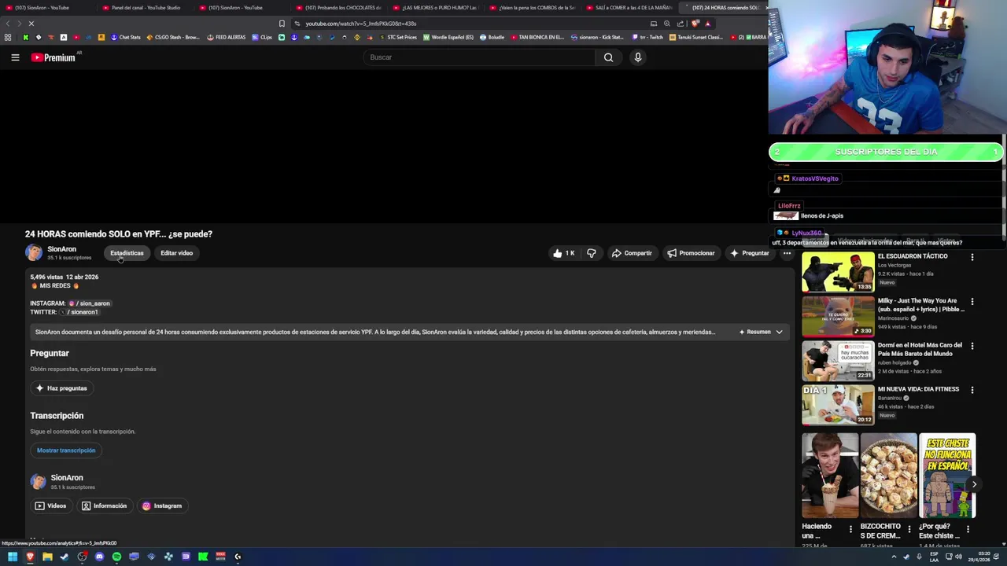The height and width of the screenshot is (566, 1007).
Task: Open the ESTE CHISTE NO FUNCIONA short
Action: pyautogui.click(x=947, y=476)
